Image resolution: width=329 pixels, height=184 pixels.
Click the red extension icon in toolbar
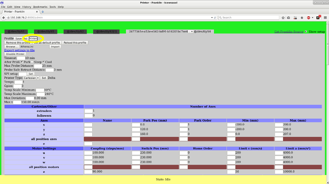pos(309,18)
